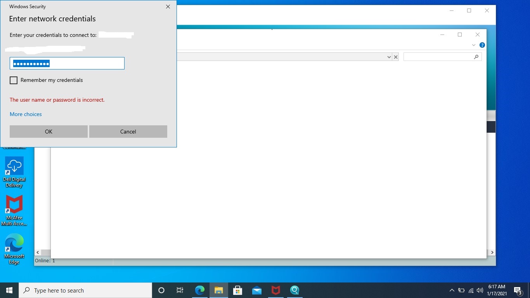Click the Task View taskbar icon
530x298 pixels.
pyautogui.click(x=180, y=290)
